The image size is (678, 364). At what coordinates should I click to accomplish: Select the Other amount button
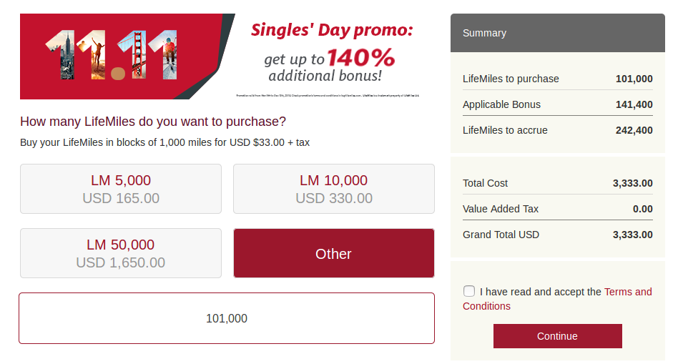click(333, 253)
